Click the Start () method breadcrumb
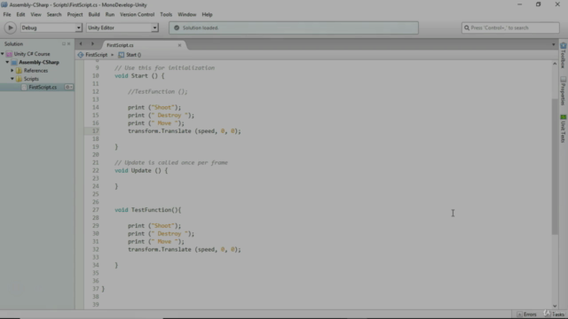This screenshot has width=568, height=319. pos(134,55)
